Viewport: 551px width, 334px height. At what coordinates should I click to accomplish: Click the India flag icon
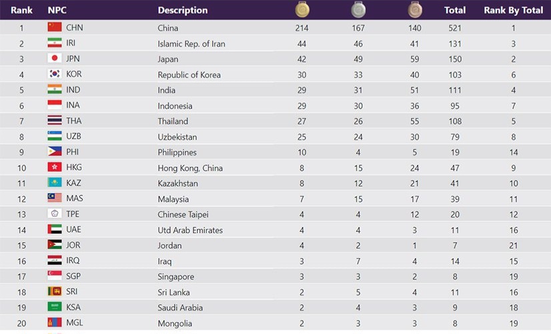55,89
